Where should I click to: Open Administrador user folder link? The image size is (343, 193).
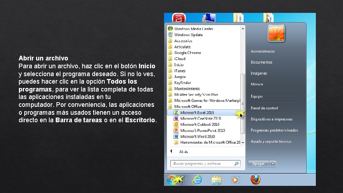[263, 51]
